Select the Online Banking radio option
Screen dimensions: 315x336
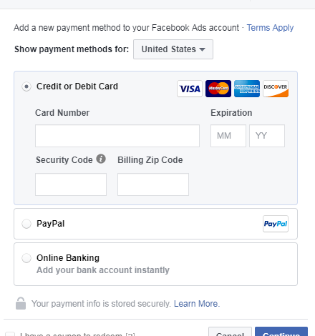tap(26, 258)
